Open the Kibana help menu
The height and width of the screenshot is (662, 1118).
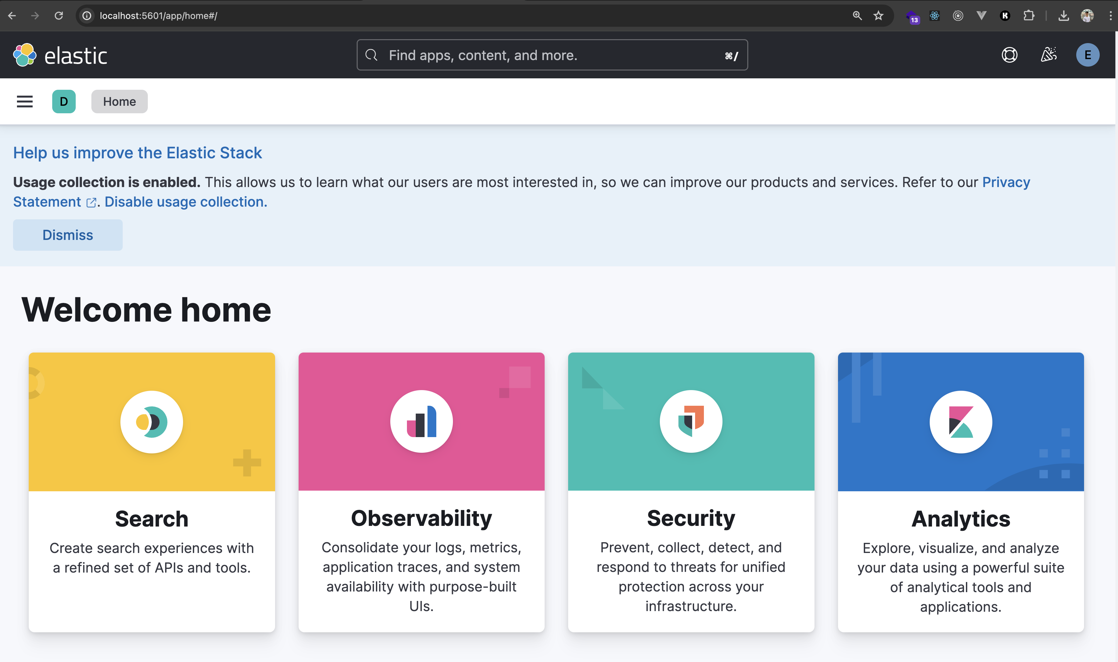point(1010,55)
